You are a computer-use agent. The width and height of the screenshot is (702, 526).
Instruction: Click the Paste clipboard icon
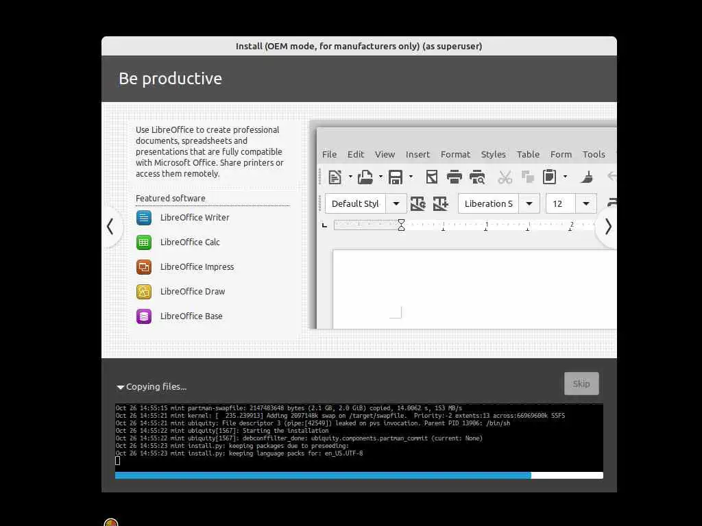point(549,177)
